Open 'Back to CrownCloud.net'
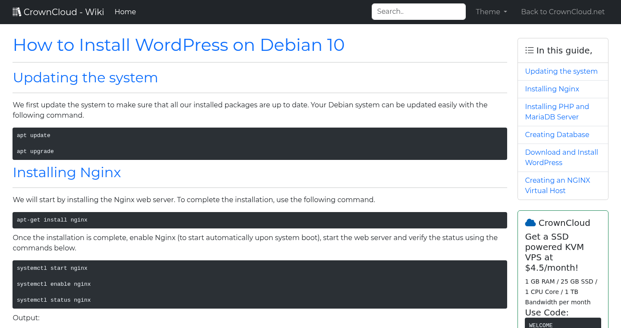Screen dimensions: 621x328 coord(563,12)
